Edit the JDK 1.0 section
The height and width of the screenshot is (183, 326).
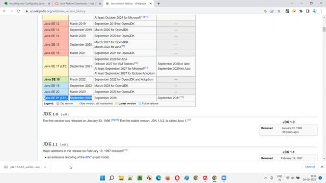pyautogui.click(x=65, y=114)
